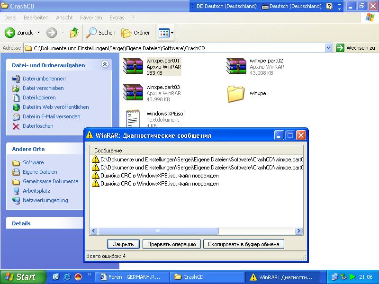Click the red X delete icon
Screen dimensions: 379x284
click(x=16, y=126)
